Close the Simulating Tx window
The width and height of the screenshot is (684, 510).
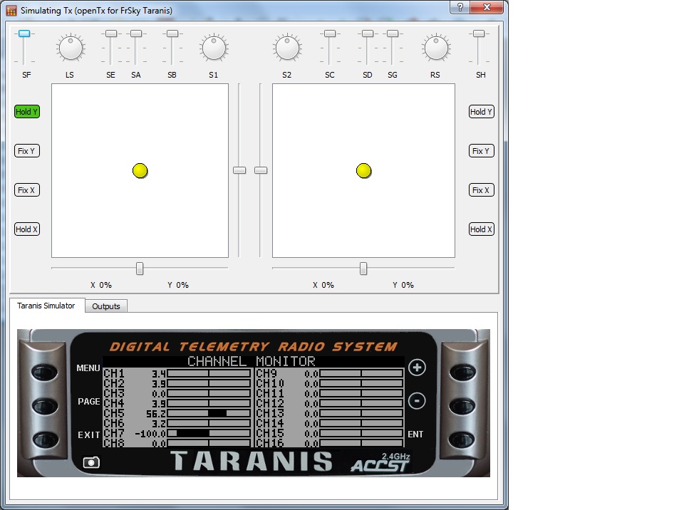coord(487,7)
